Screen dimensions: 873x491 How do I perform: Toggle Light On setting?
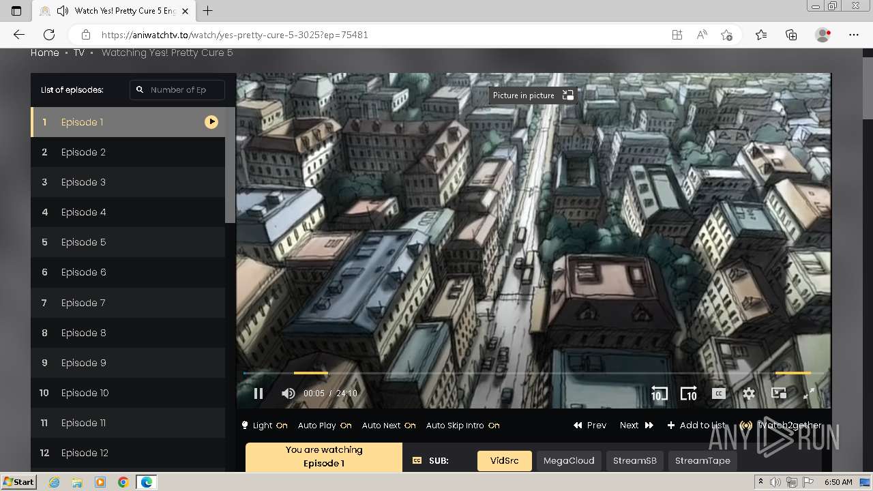tap(265, 426)
